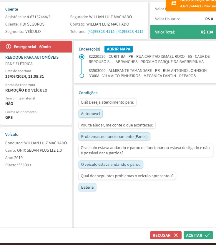Image resolution: width=216 pixels, height=245 pixels.
Task: Click the car icon in orange notification
Action: pos(174,3)
